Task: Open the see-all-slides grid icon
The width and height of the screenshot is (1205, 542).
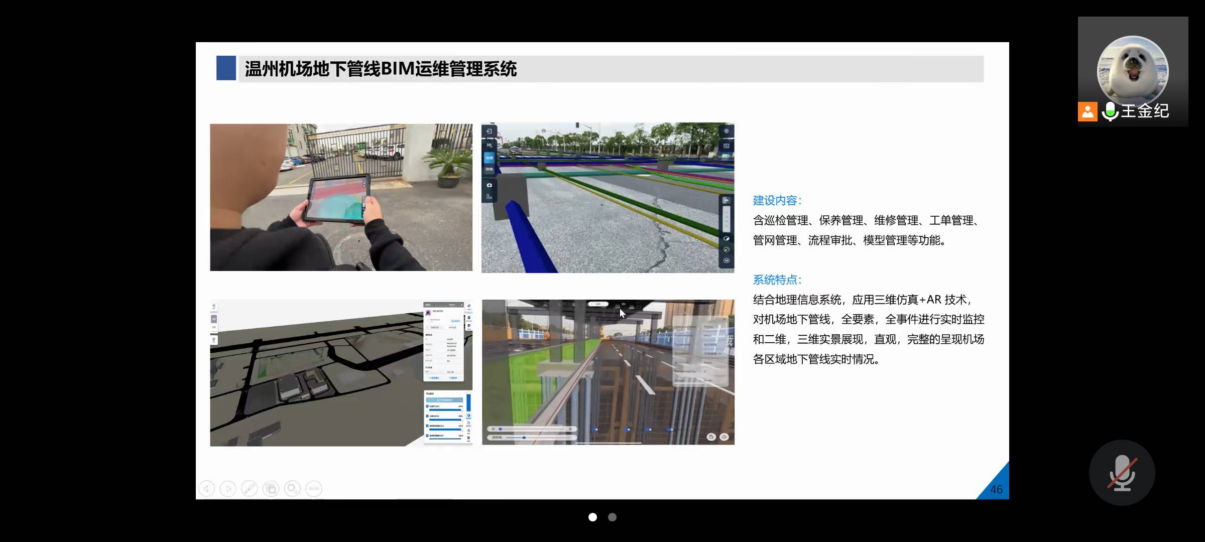Action: 271,488
